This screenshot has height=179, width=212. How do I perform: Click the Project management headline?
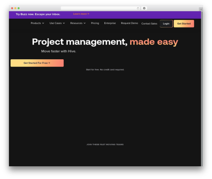tap(105, 42)
